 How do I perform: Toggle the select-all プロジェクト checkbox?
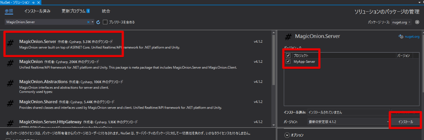(288, 56)
